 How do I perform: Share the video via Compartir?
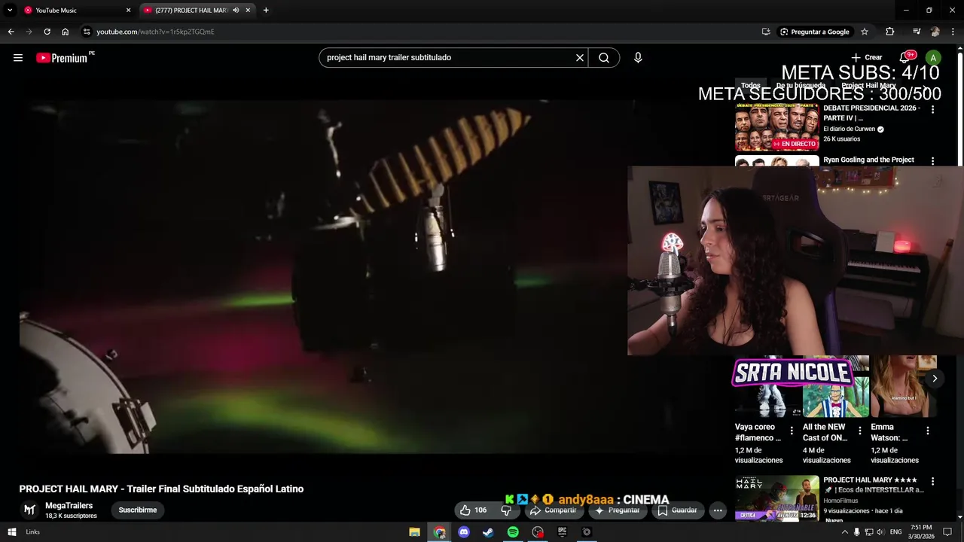(x=553, y=510)
